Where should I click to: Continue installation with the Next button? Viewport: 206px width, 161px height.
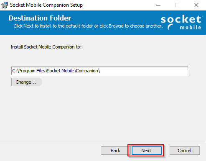coord(146,151)
